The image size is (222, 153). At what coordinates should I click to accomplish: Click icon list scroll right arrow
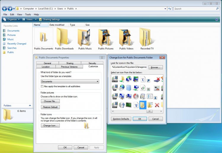161,111
